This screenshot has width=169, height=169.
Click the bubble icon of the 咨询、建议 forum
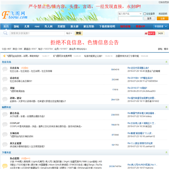click(5, 99)
